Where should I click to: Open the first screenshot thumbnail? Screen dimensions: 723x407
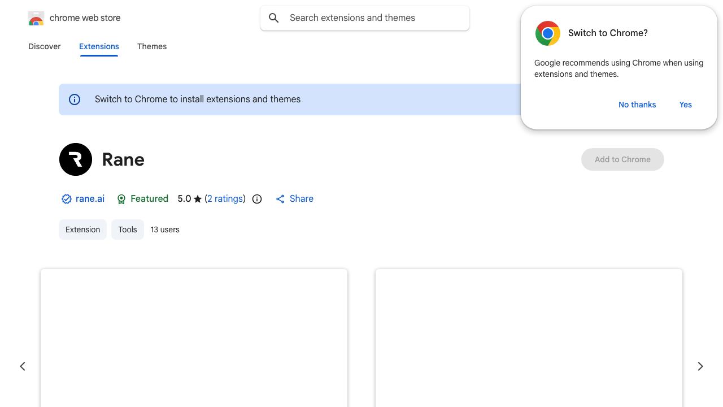194,338
